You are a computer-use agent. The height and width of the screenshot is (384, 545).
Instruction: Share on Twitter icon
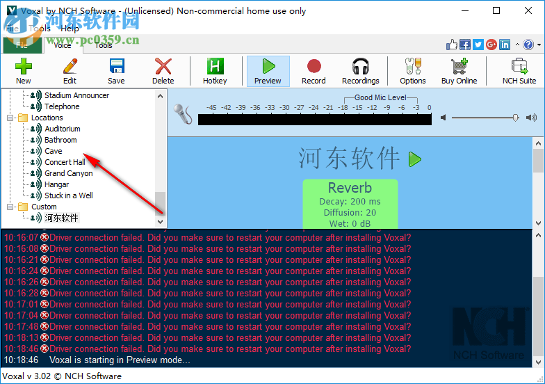pyautogui.click(x=478, y=45)
